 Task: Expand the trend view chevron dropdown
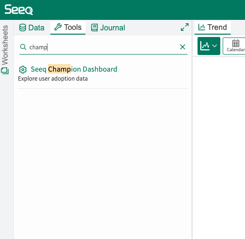pos(215,46)
